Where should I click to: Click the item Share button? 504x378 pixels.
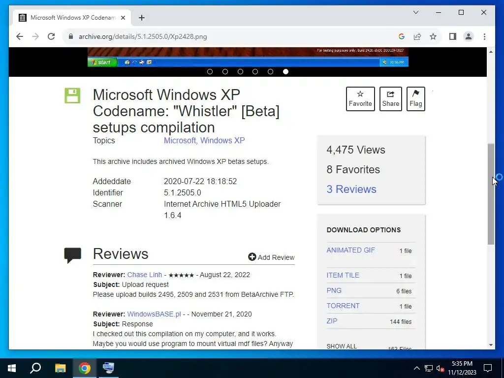(390, 99)
